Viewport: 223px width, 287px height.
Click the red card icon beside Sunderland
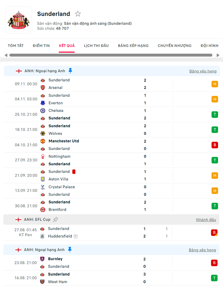point(74,172)
